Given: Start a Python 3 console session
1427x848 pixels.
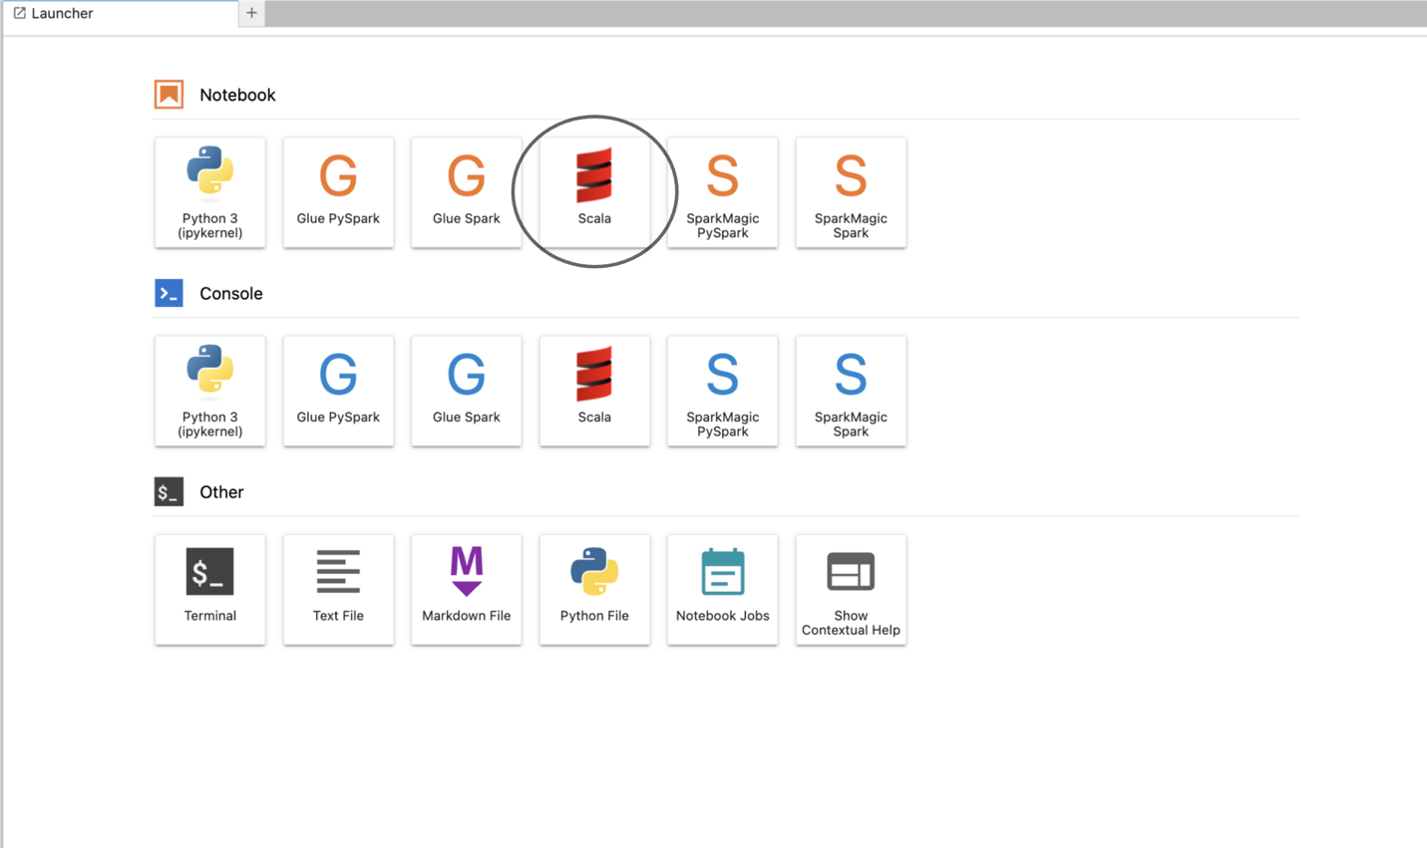Looking at the screenshot, I should (x=209, y=391).
